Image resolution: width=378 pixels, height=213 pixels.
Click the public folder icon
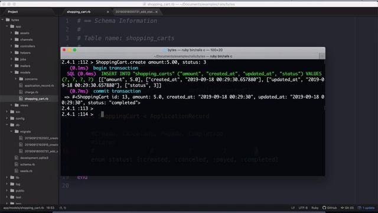pyautogui.click(x=12, y=191)
